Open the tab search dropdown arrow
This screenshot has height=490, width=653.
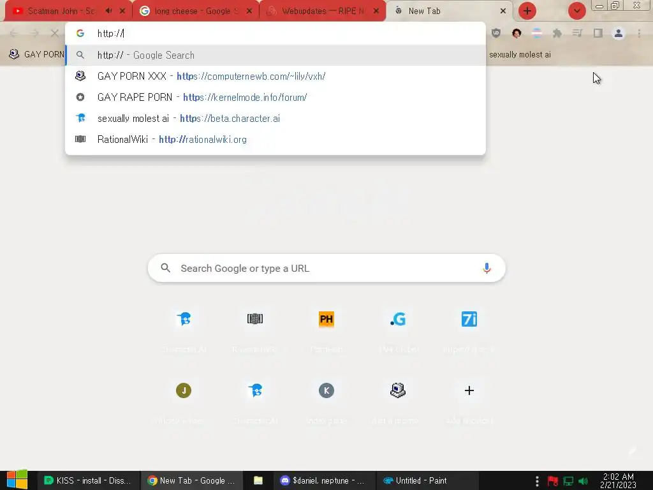(576, 11)
